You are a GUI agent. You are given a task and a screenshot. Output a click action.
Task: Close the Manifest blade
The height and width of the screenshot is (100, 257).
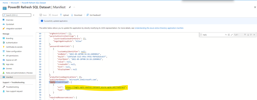click(x=255, y=7)
